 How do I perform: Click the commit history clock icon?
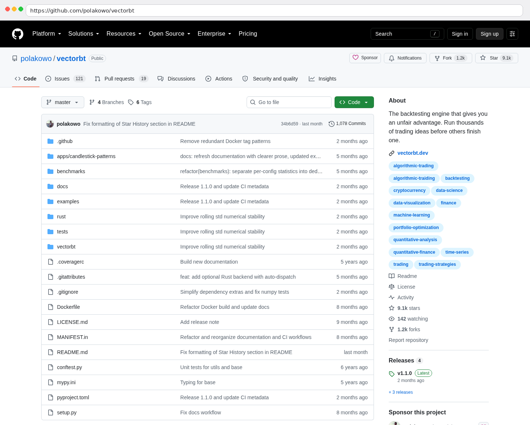click(x=331, y=124)
